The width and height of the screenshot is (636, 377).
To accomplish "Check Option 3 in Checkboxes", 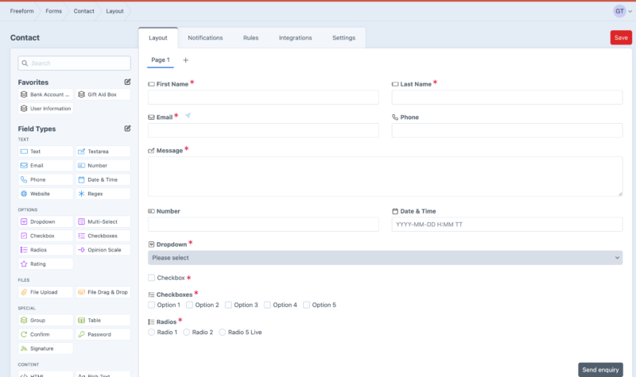I will [228, 305].
